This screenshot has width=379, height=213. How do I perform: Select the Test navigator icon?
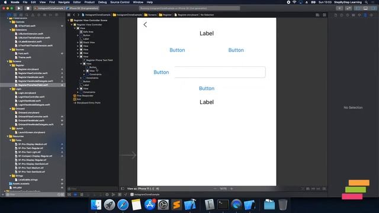point(38,15)
